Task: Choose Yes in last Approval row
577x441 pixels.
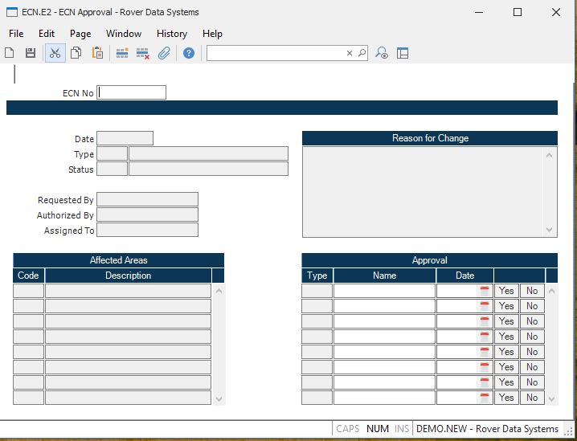Action: tap(506, 398)
